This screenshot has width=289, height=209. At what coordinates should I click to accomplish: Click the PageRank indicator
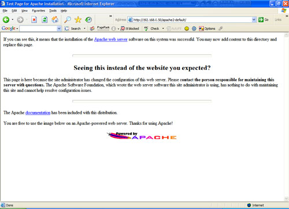tap(103, 28)
